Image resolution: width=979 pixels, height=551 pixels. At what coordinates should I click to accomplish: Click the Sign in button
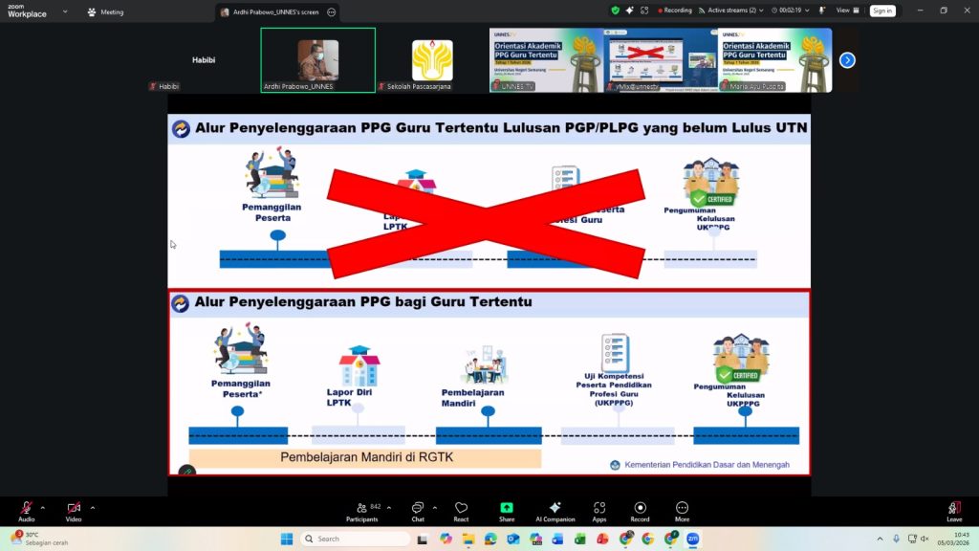tap(881, 11)
